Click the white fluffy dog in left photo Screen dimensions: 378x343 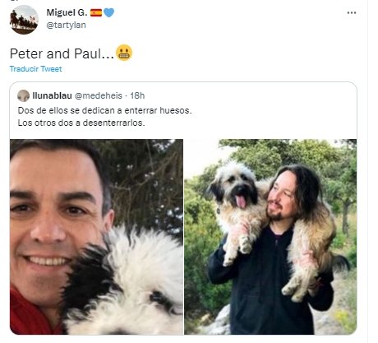[x=125, y=282]
